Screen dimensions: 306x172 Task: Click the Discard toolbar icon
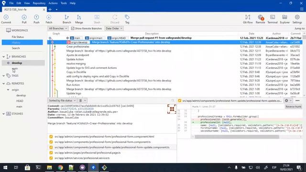pyautogui.click(x=115, y=19)
